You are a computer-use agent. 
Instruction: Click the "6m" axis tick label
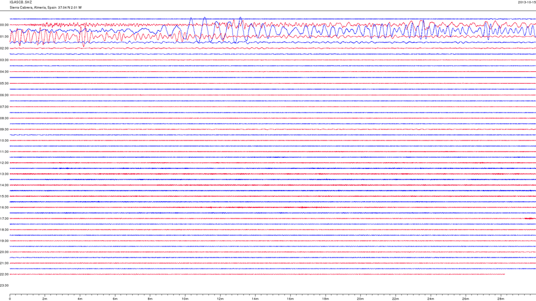coord(115,299)
